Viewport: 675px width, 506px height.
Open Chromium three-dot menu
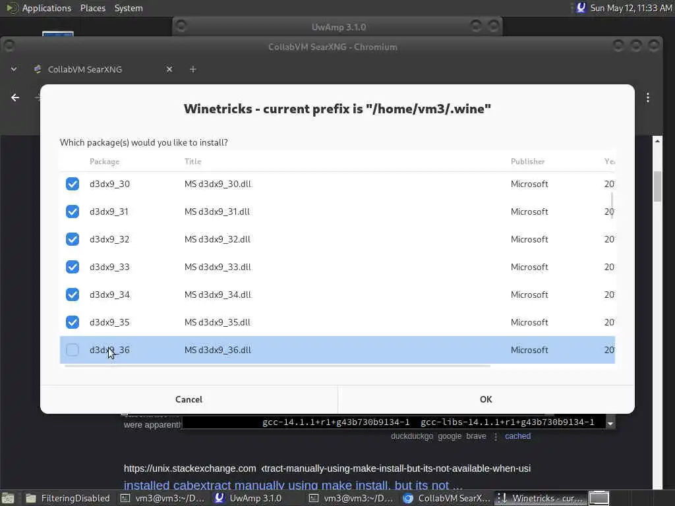coord(648,98)
